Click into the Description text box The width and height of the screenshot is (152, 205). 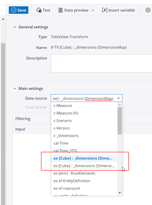101,63
